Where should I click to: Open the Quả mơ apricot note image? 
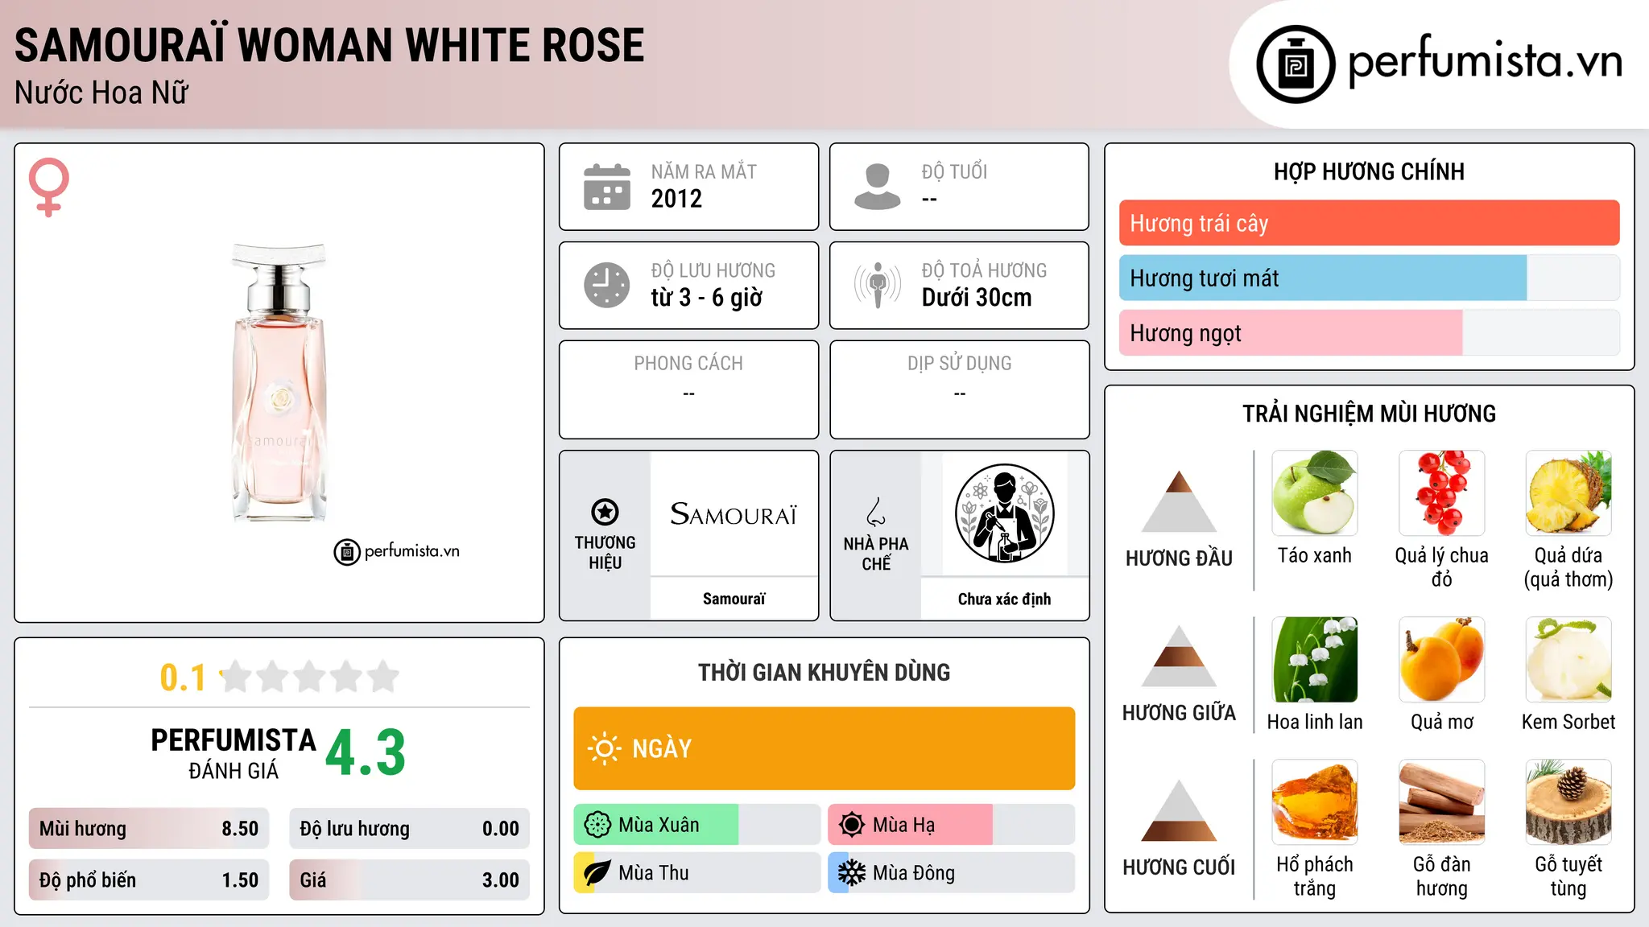click(1442, 660)
